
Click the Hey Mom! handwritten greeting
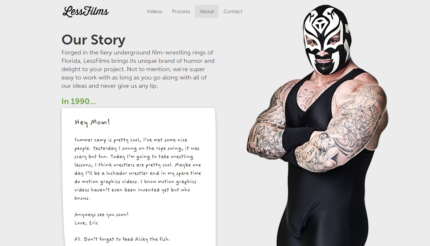pos(92,122)
